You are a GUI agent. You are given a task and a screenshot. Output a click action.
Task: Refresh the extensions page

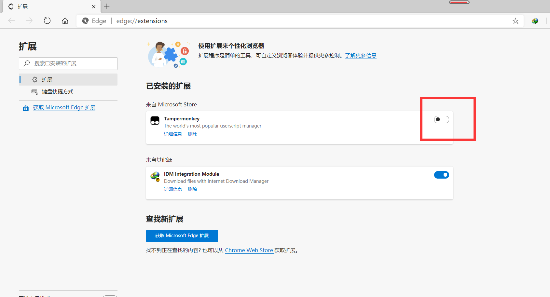click(47, 21)
